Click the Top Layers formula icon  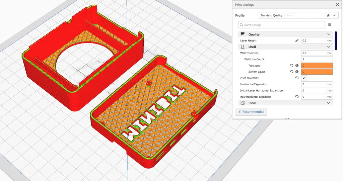(297, 65)
